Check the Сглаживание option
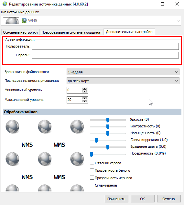 (92, 185)
